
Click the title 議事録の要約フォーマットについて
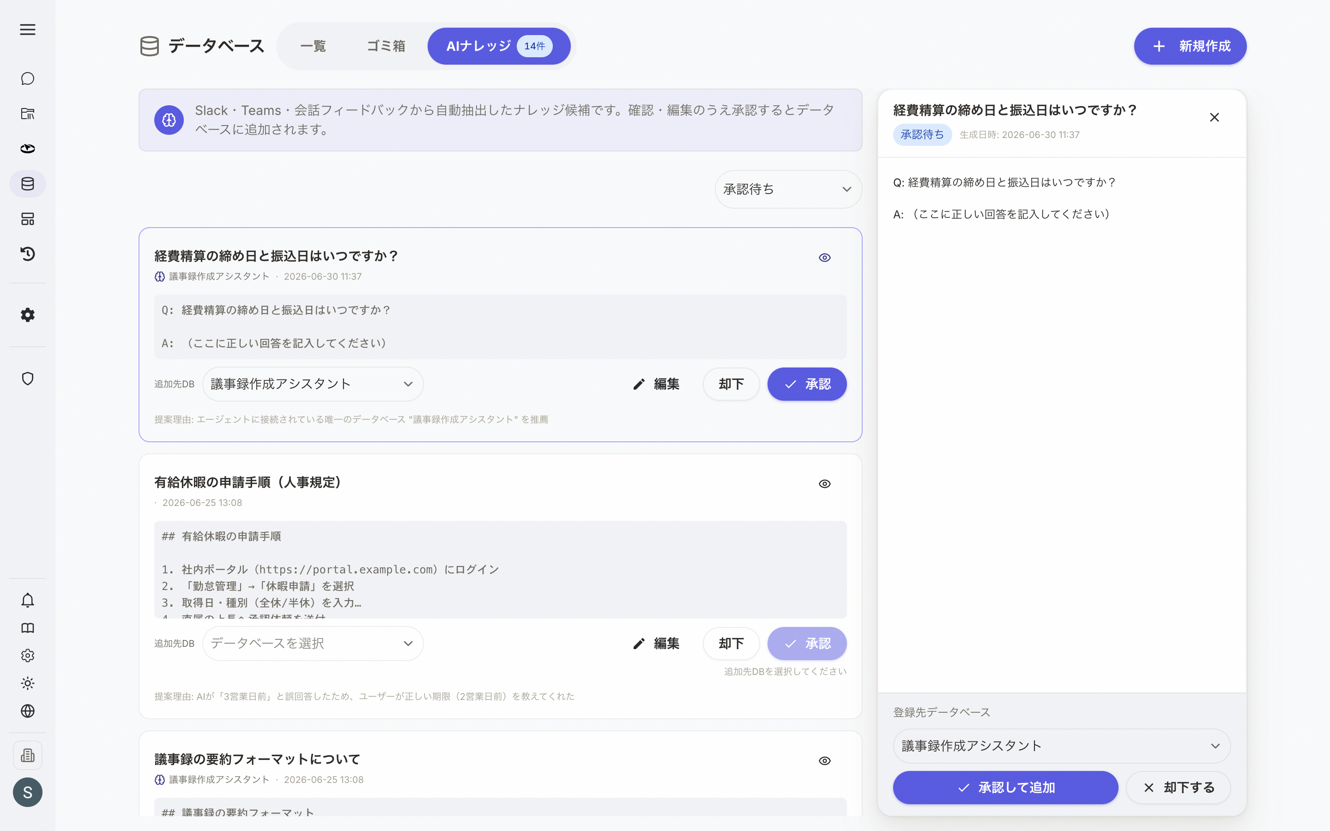257,759
